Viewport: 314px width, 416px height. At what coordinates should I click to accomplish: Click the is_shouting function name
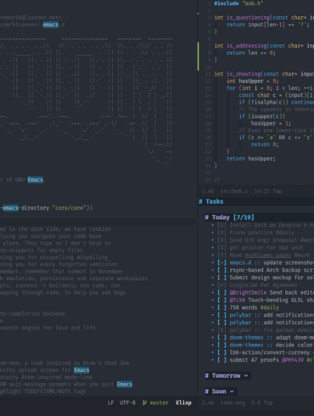coord(244,74)
